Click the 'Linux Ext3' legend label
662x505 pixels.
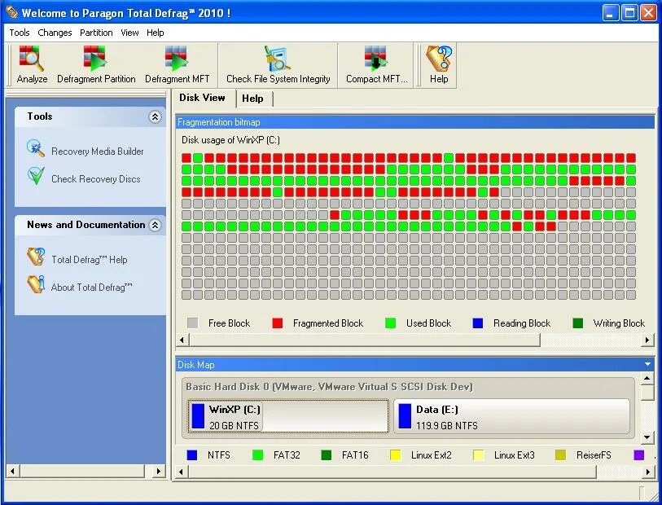click(515, 455)
